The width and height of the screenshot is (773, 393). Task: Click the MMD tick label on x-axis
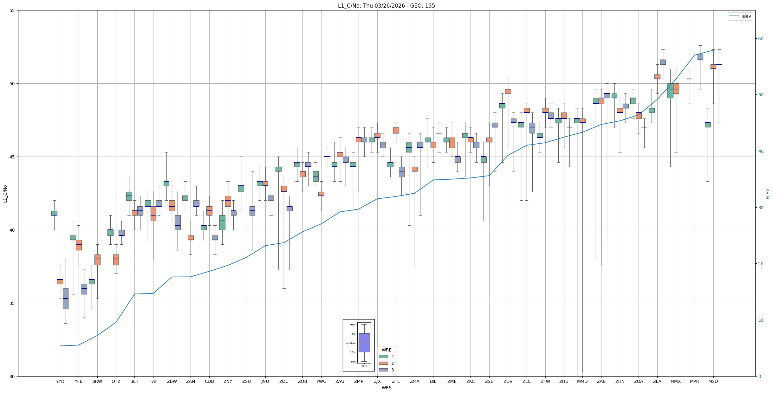coord(582,381)
